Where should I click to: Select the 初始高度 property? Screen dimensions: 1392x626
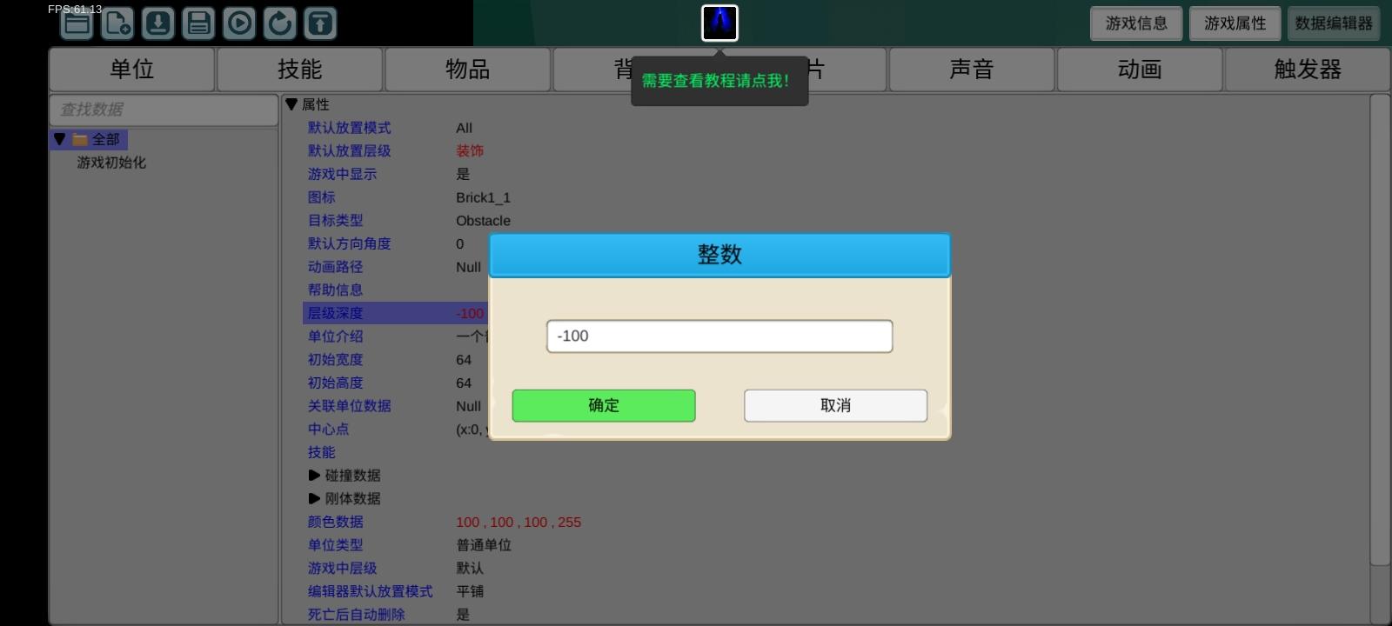pos(335,383)
